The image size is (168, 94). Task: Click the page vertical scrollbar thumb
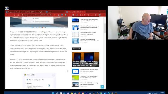[105, 28]
